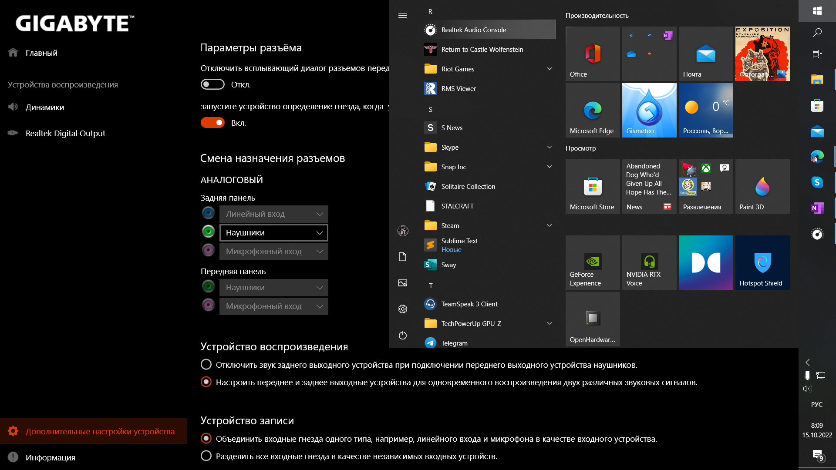Viewport: 836px width, 470px height.
Task: Select mute rear output when front headphones connected
Action: click(206, 364)
